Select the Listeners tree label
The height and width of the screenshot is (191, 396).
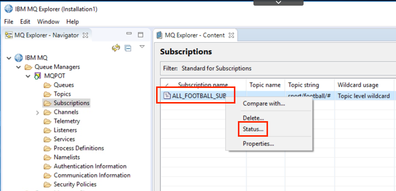tap(65, 130)
